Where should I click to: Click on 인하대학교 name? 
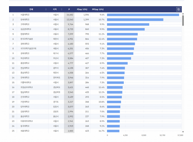tap(25, 107)
